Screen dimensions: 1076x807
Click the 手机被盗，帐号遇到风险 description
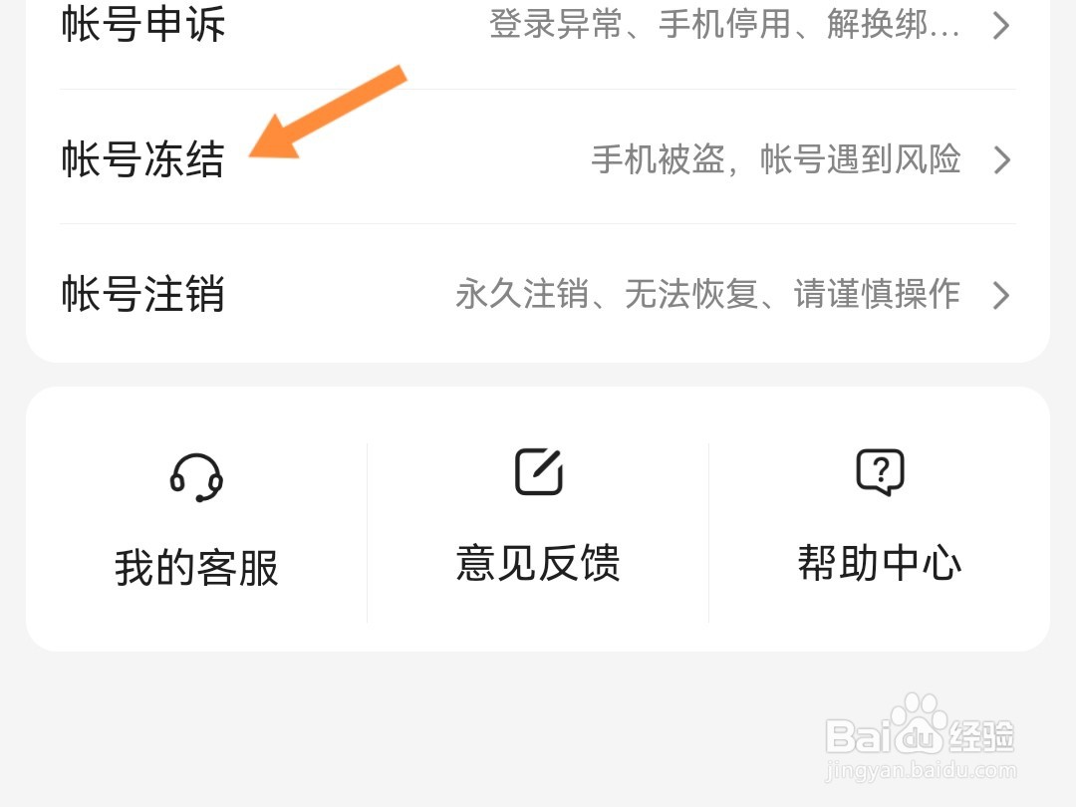click(x=776, y=159)
